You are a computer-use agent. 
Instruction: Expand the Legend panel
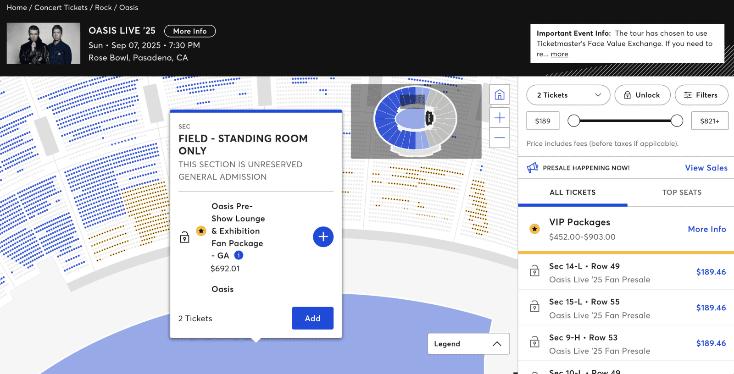click(x=468, y=344)
